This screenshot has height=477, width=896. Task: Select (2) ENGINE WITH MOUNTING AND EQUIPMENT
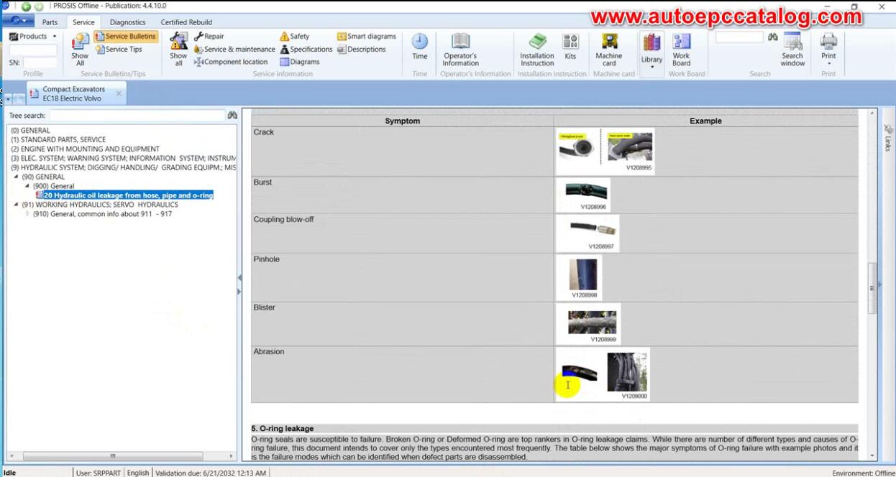(85, 149)
